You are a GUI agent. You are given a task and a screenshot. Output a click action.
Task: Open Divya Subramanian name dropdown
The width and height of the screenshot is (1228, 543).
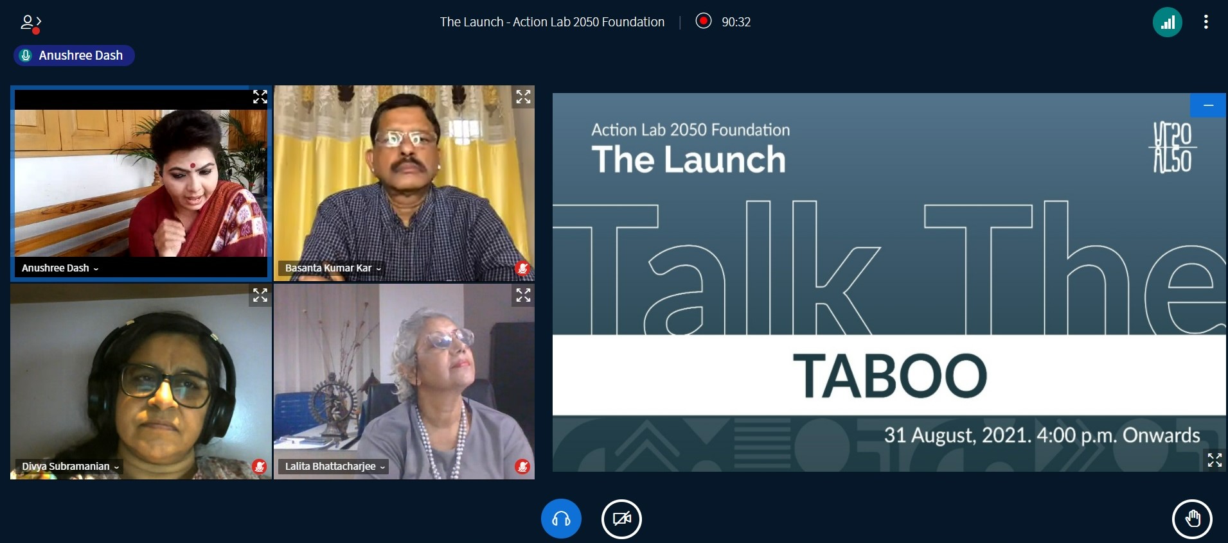70,466
